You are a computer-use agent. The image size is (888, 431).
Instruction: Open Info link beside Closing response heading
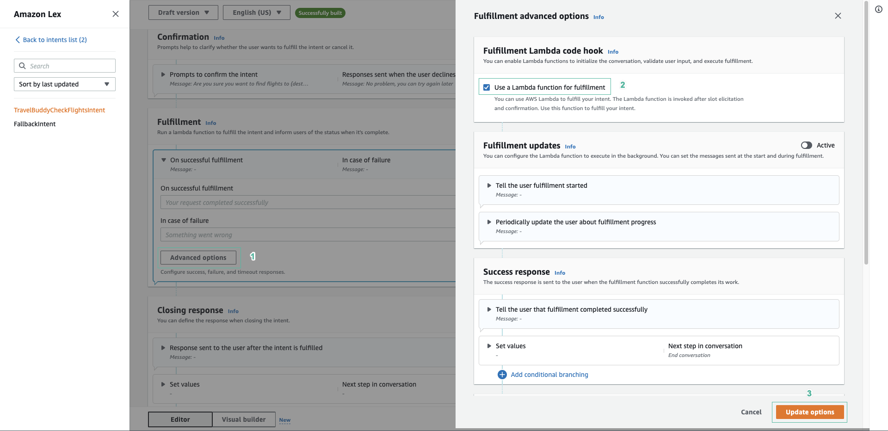pos(233,311)
